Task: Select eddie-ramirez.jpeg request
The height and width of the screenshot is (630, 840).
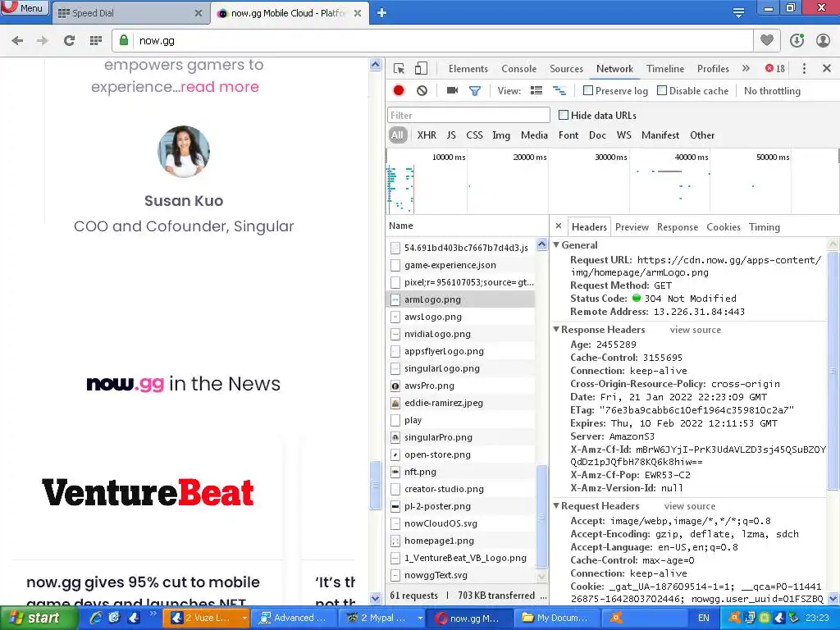Action: (461, 403)
